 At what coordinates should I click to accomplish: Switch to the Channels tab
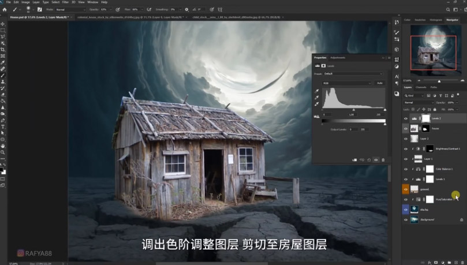point(421,87)
